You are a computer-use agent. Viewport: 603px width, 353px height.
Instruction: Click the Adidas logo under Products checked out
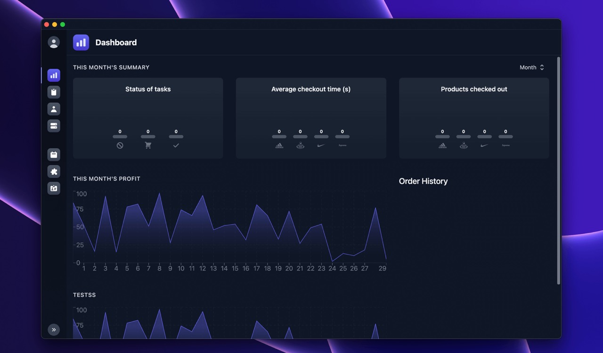[x=442, y=146]
